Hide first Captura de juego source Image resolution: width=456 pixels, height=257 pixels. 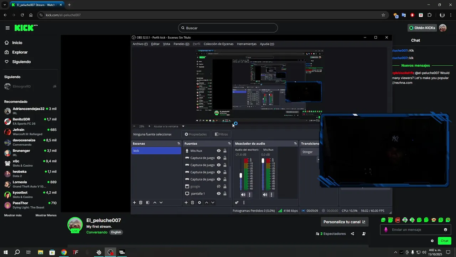point(219,158)
